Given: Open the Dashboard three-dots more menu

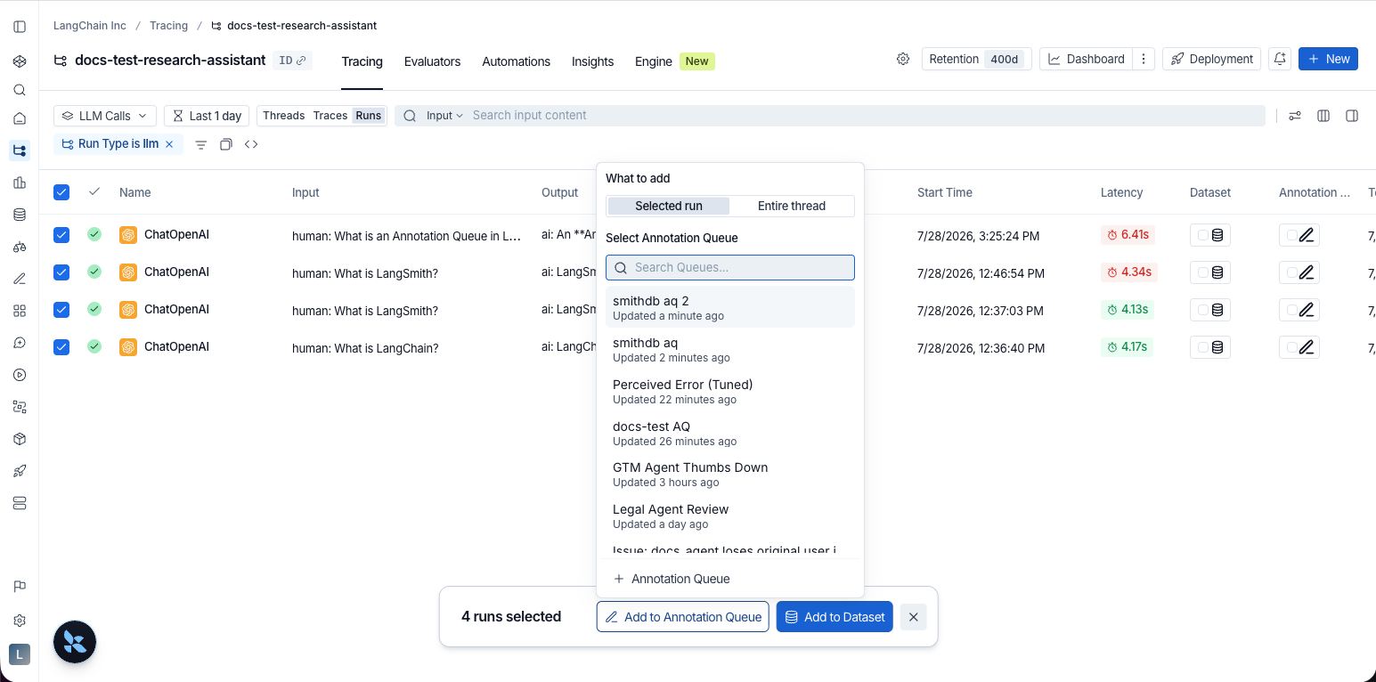Looking at the screenshot, I should (x=1144, y=59).
